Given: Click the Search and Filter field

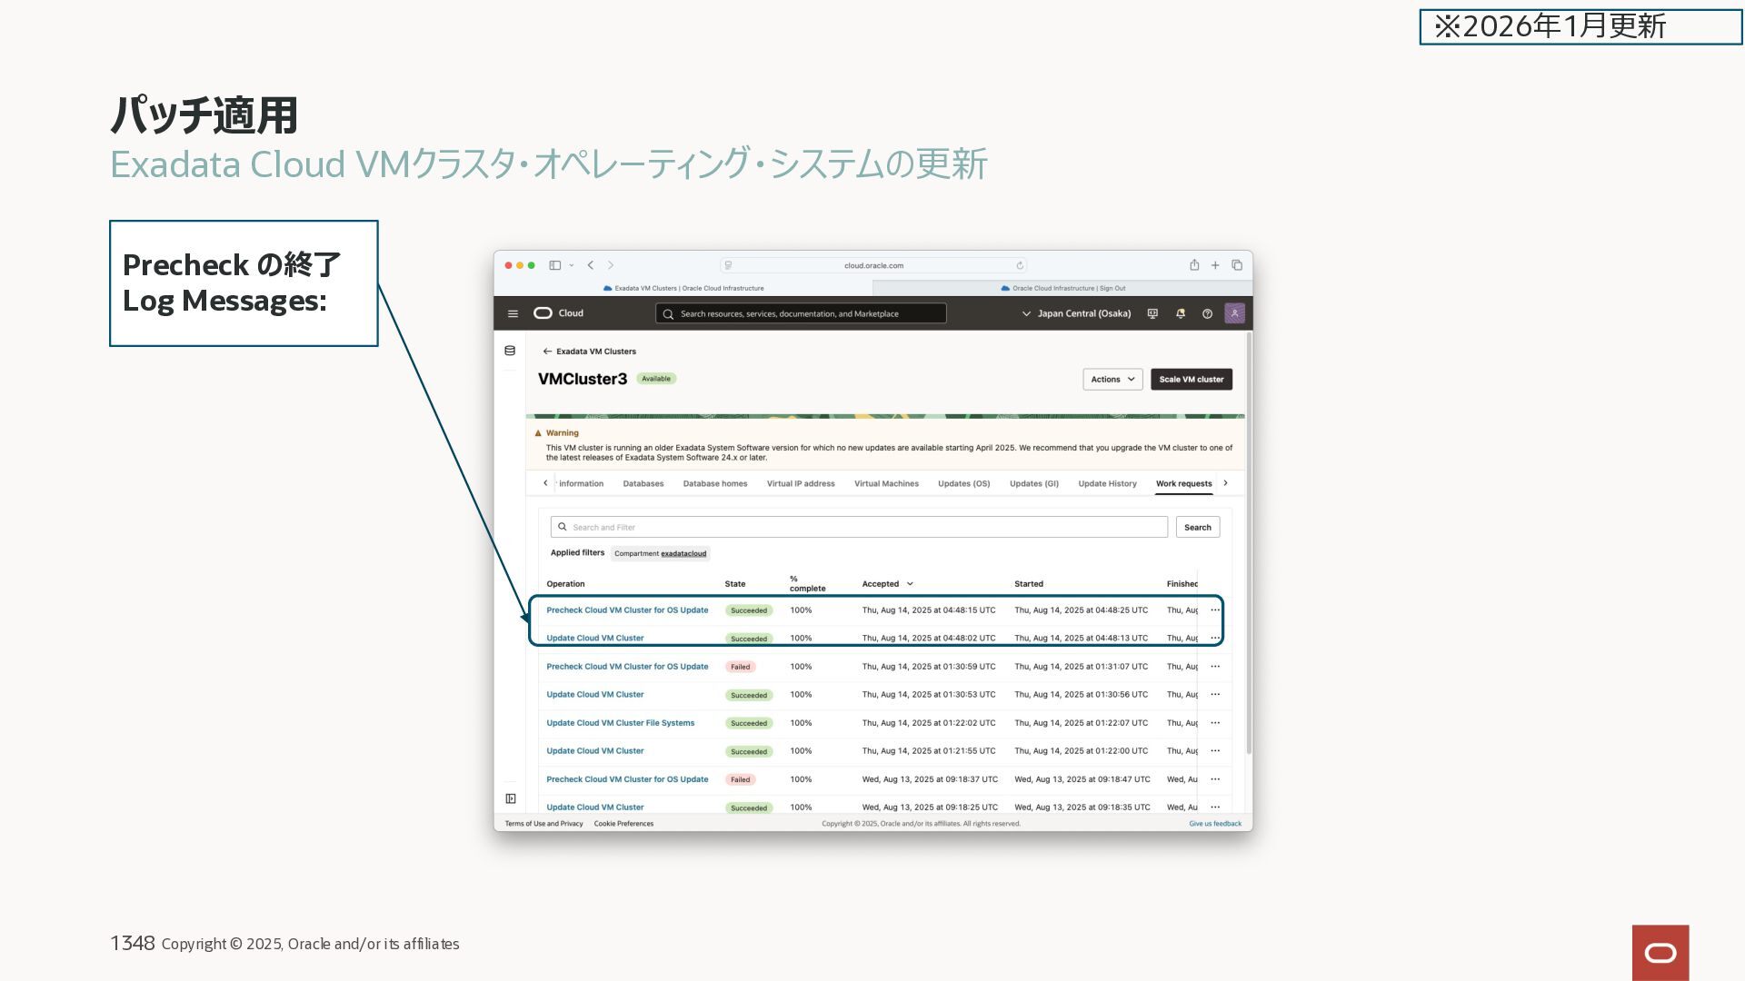Looking at the screenshot, I should [x=859, y=527].
